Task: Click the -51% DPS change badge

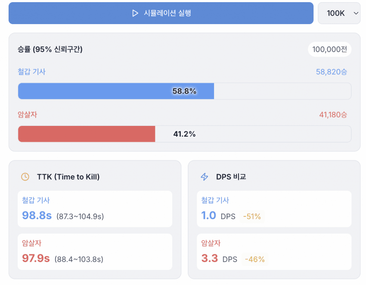Action: pos(252,216)
